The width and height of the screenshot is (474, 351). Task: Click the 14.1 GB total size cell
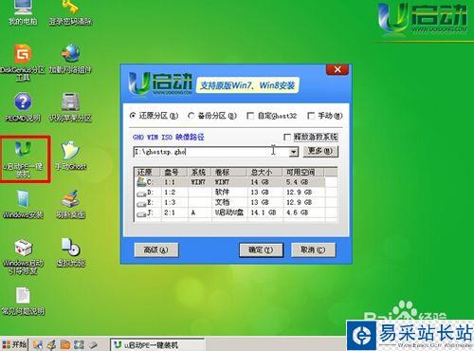pos(264,212)
